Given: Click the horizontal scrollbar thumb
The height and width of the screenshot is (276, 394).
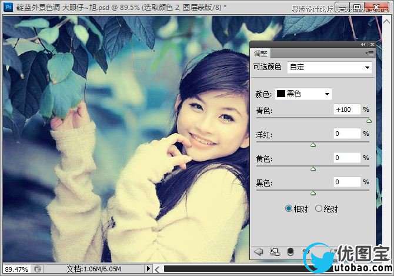Looking at the screenshot, I should coord(235,269).
